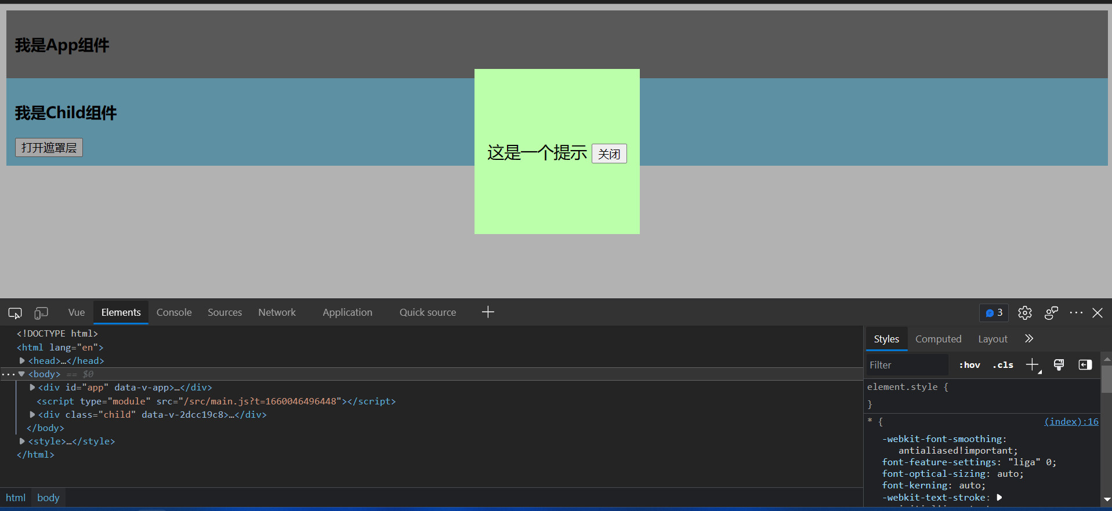
Task: Collapse the body element node
Action: [x=21, y=374]
